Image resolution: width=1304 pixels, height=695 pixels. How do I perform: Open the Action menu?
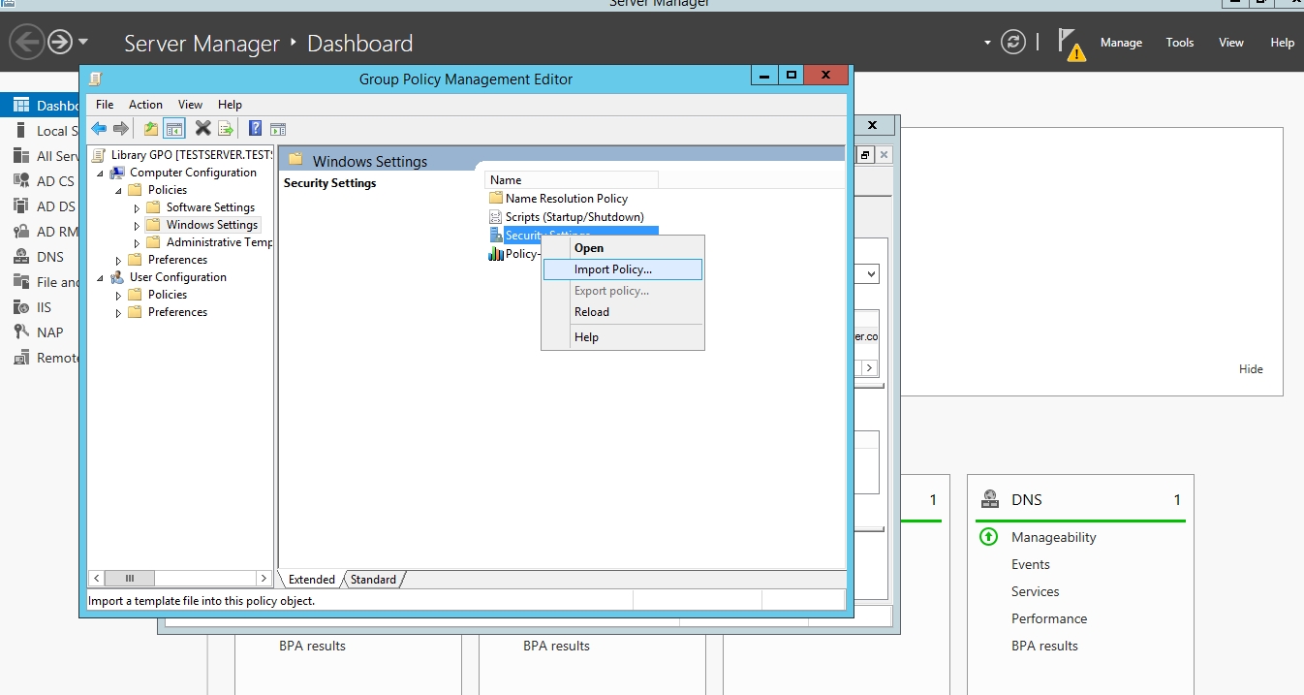[x=145, y=105]
